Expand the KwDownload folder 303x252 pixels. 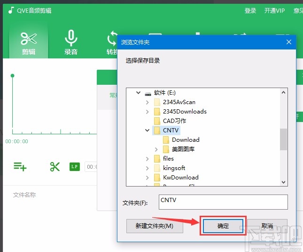[x=148, y=178]
